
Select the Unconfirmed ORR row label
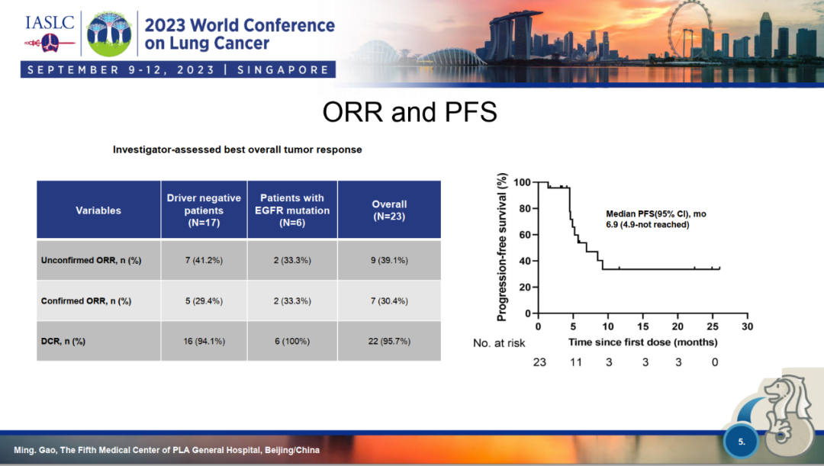(x=91, y=261)
